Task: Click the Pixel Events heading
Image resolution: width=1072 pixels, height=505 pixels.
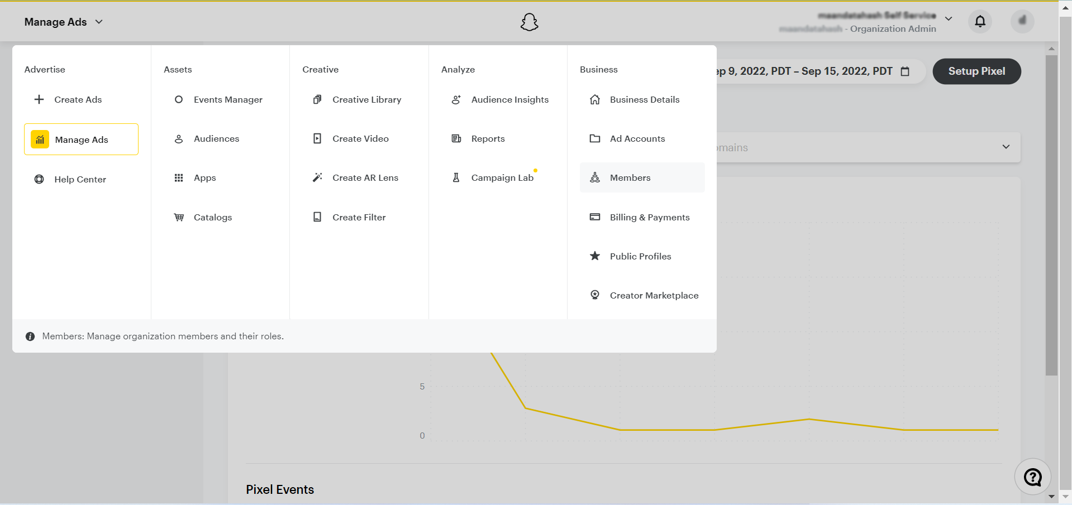Action: pos(280,489)
